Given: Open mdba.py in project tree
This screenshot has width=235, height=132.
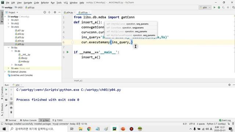Looking at the screenshot, I should pyautogui.click(x=24, y=61).
